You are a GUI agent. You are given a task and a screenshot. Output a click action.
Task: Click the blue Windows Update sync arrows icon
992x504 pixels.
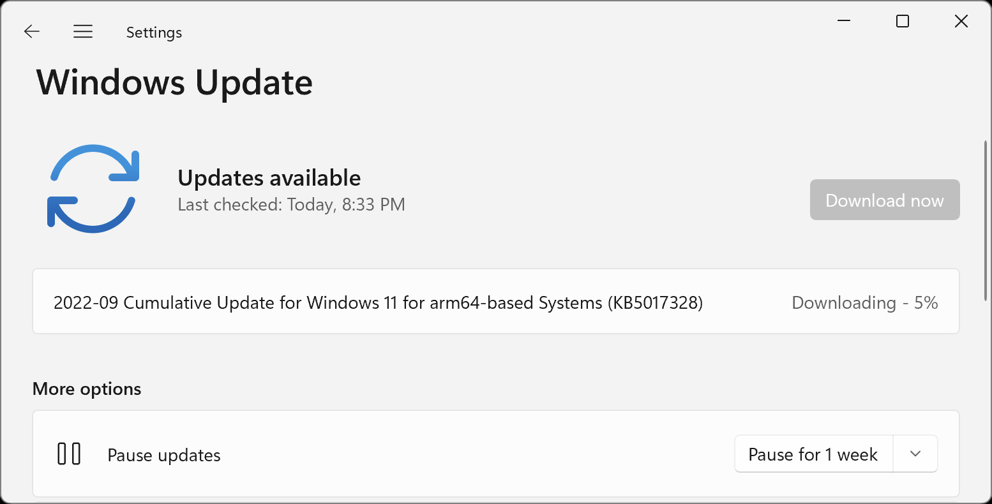coord(93,188)
